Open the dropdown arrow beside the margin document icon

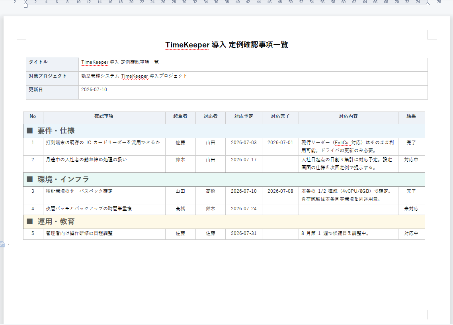(x=9, y=245)
